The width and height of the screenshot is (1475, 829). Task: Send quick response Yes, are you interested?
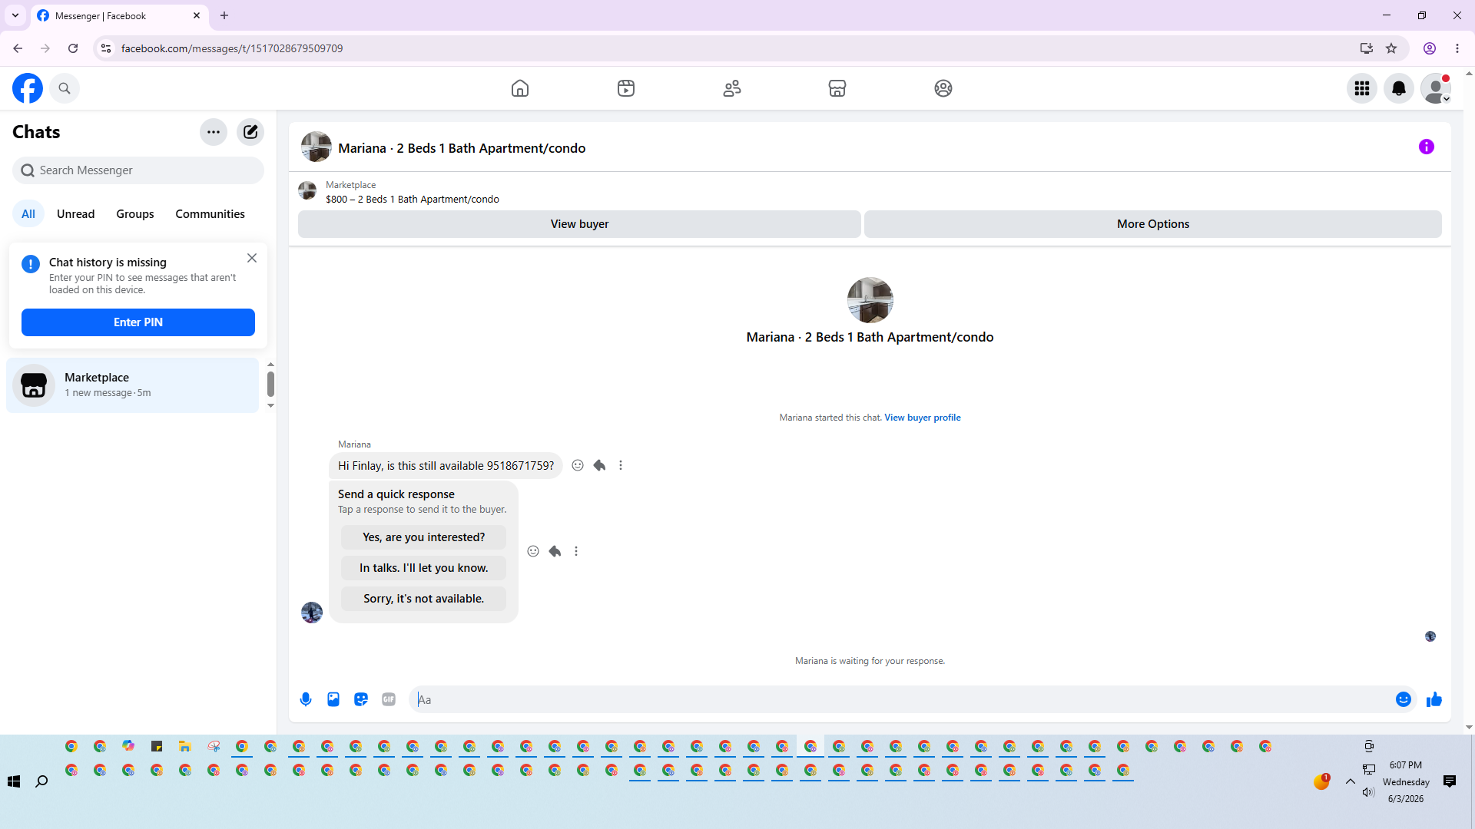(x=424, y=537)
